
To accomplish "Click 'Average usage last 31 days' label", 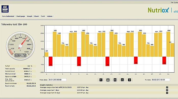I will tap(50, 93).
